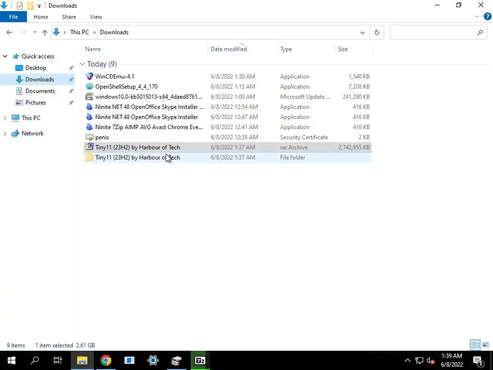493x370 pixels.
Task: Expand the Network tree node
Action: coord(5,133)
